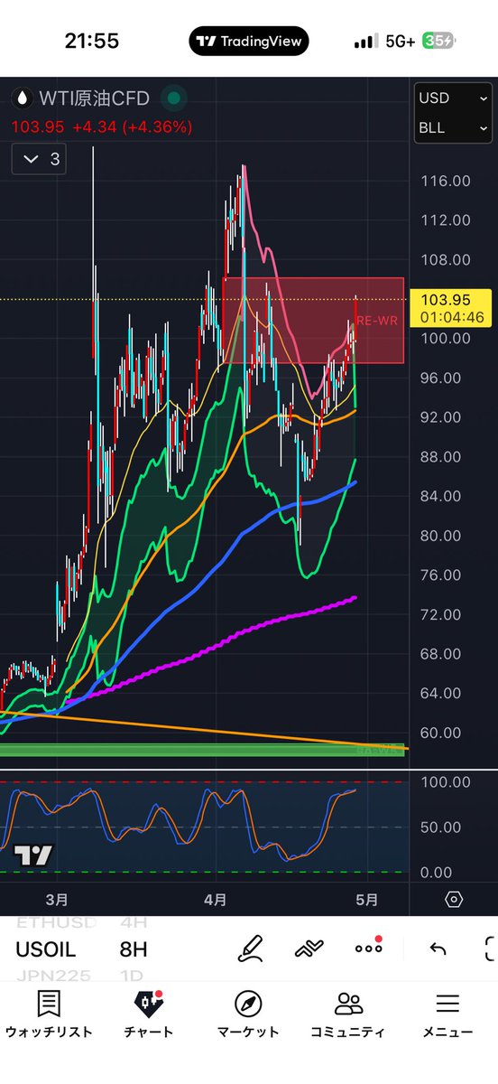This screenshot has width=498, height=1084.
Task: Tap the 60.00 price axis label
Action: click(x=441, y=733)
